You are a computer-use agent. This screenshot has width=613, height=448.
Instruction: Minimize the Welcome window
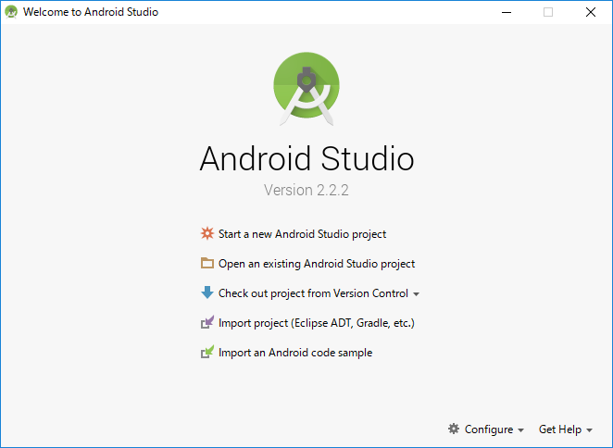tap(507, 12)
